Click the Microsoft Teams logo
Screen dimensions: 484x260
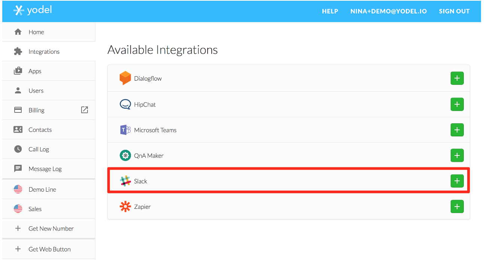pyautogui.click(x=125, y=130)
